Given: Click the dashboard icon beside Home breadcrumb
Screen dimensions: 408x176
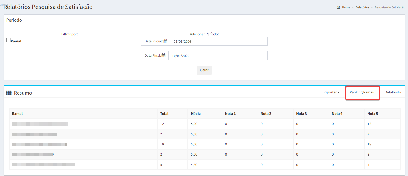Looking at the screenshot, I should pos(338,7).
